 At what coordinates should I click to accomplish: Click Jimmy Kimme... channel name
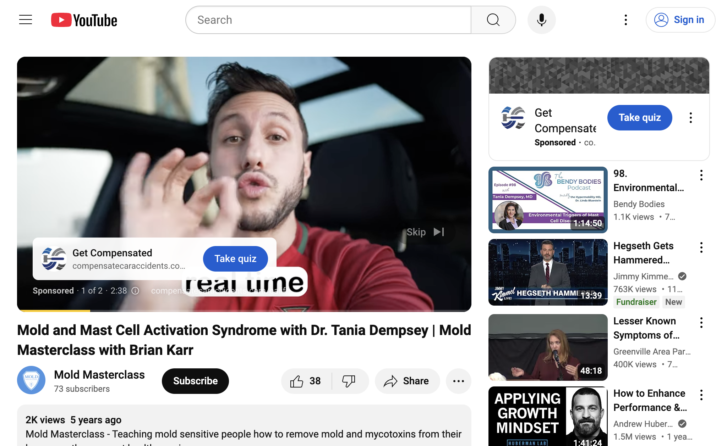click(x=644, y=277)
